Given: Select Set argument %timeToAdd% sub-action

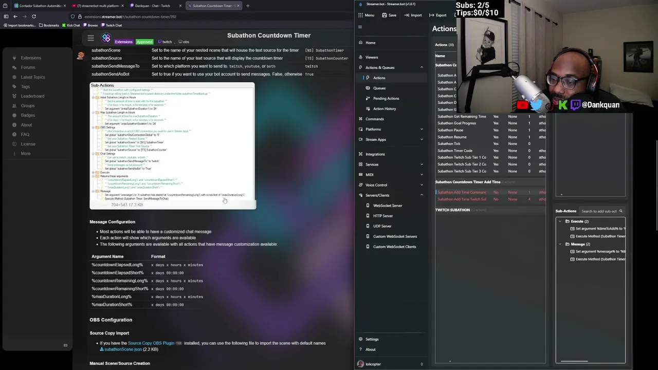Looking at the screenshot, I should [597, 229].
